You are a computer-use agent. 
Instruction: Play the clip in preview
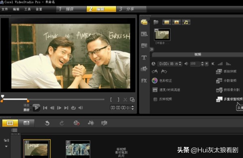(x=36, y=108)
